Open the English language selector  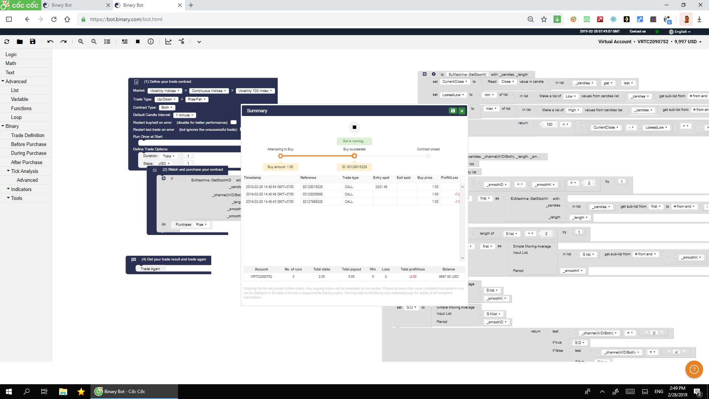(x=680, y=32)
